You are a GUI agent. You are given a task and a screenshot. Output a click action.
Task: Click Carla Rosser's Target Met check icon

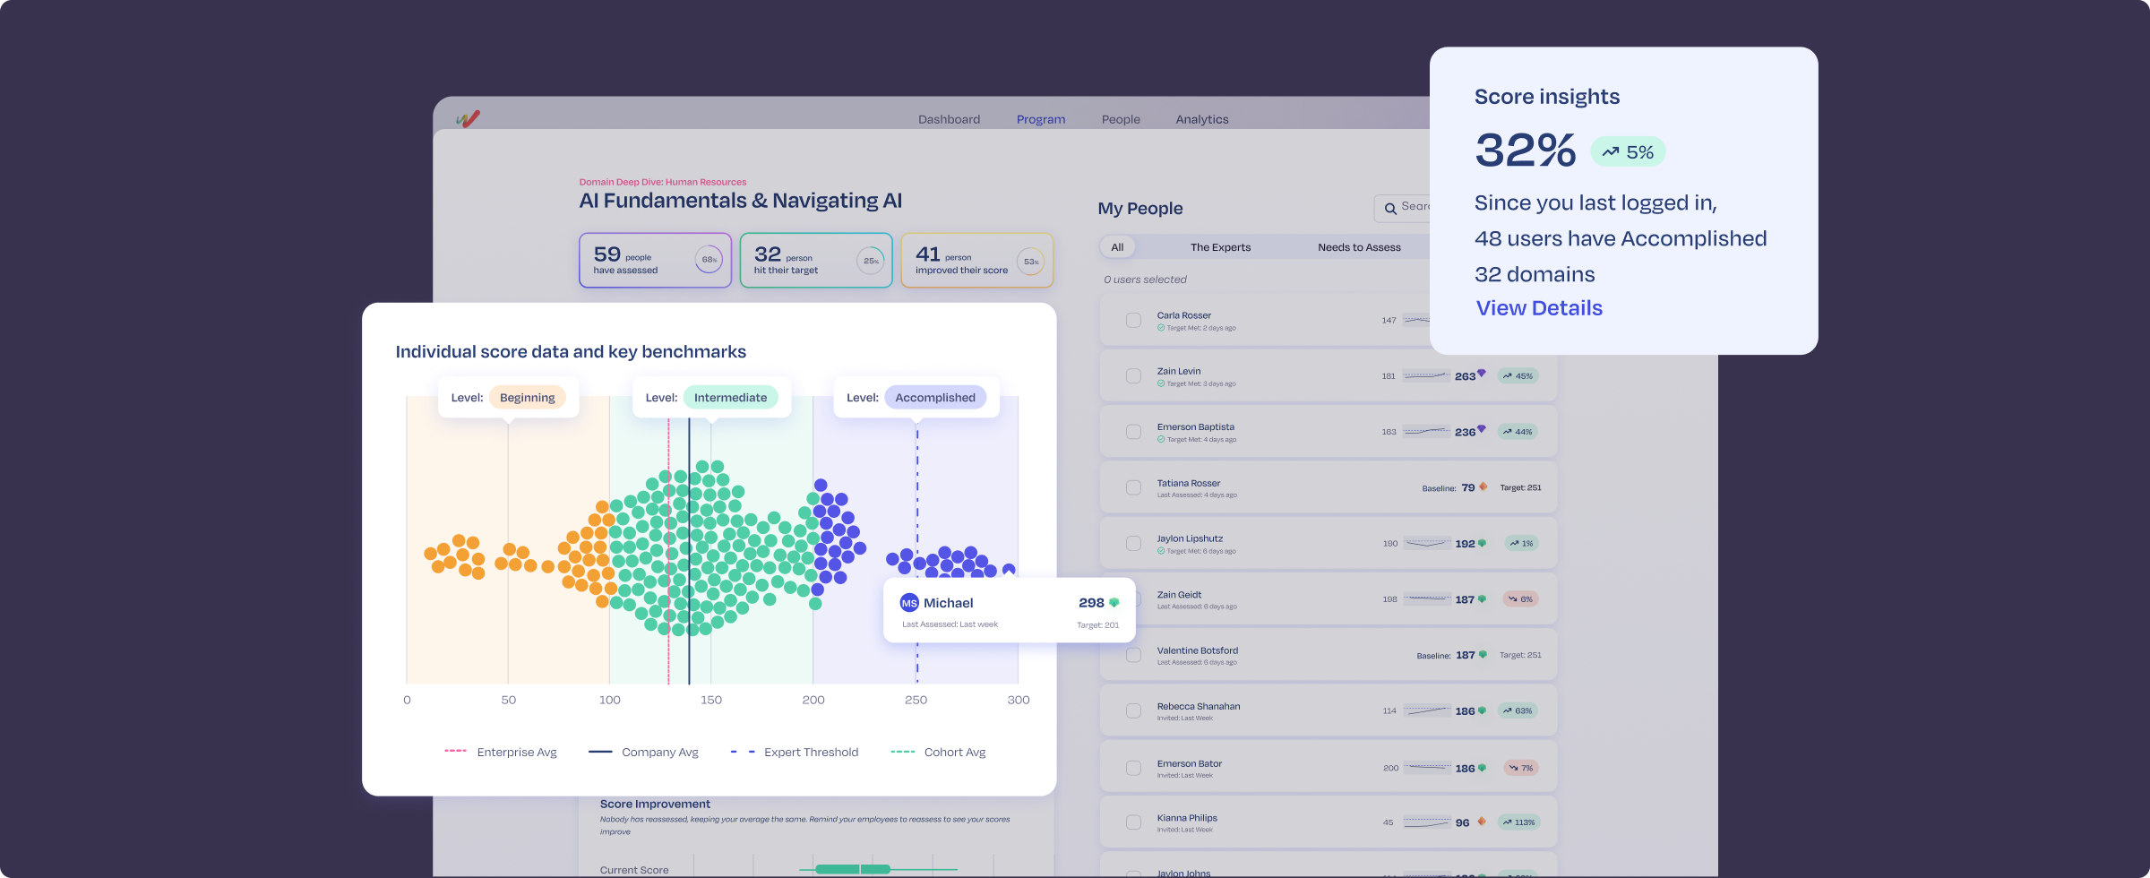1161,328
